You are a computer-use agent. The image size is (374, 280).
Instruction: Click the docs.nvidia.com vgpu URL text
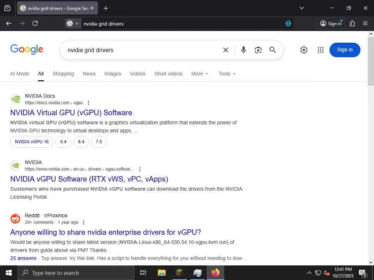(x=54, y=102)
